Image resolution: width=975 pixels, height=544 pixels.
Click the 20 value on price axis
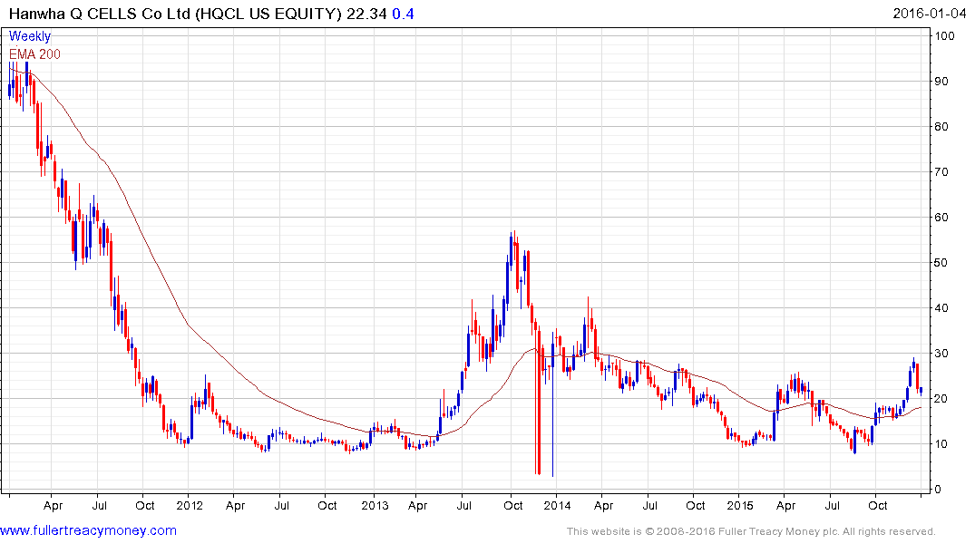pyautogui.click(x=941, y=399)
